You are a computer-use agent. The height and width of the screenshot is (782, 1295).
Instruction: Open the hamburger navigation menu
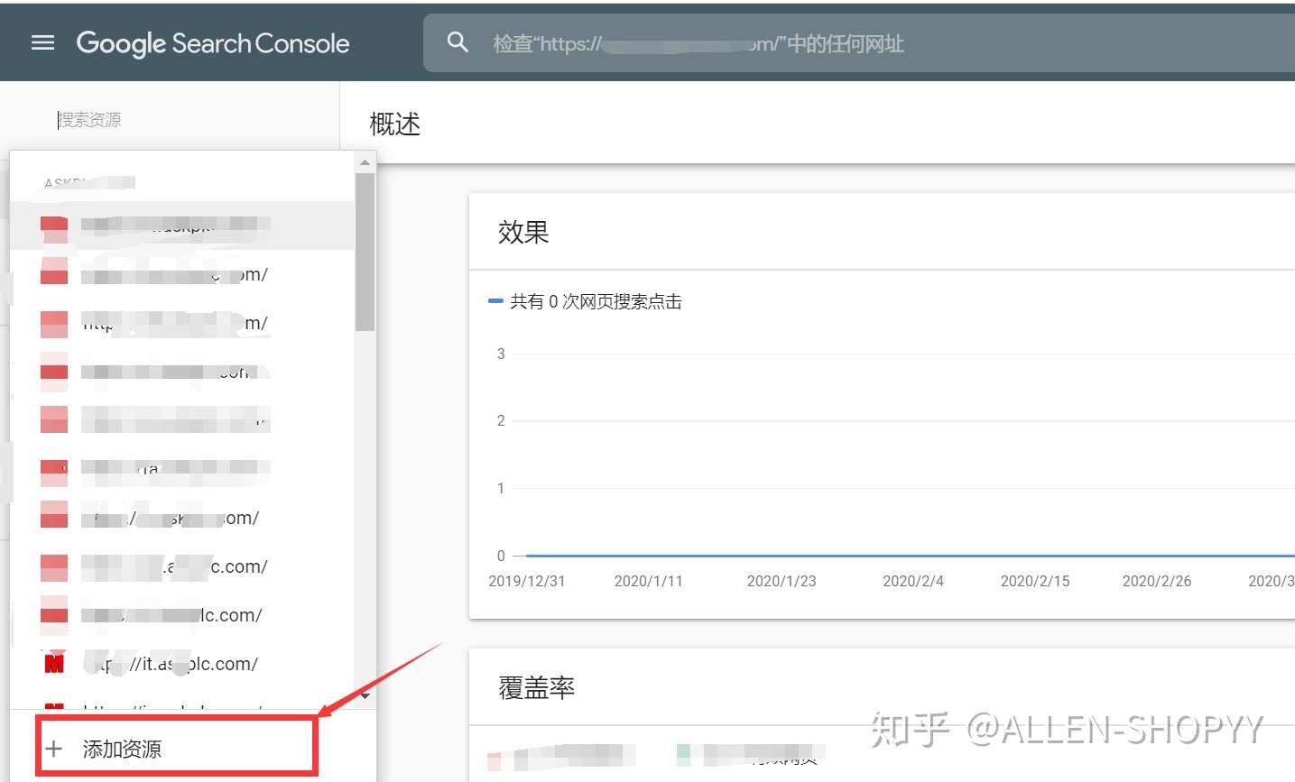point(42,42)
